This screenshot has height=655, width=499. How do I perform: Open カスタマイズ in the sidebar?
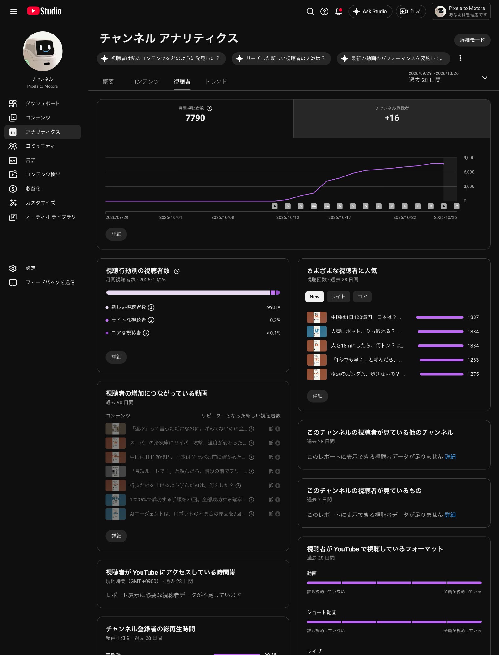[x=43, y=203]
